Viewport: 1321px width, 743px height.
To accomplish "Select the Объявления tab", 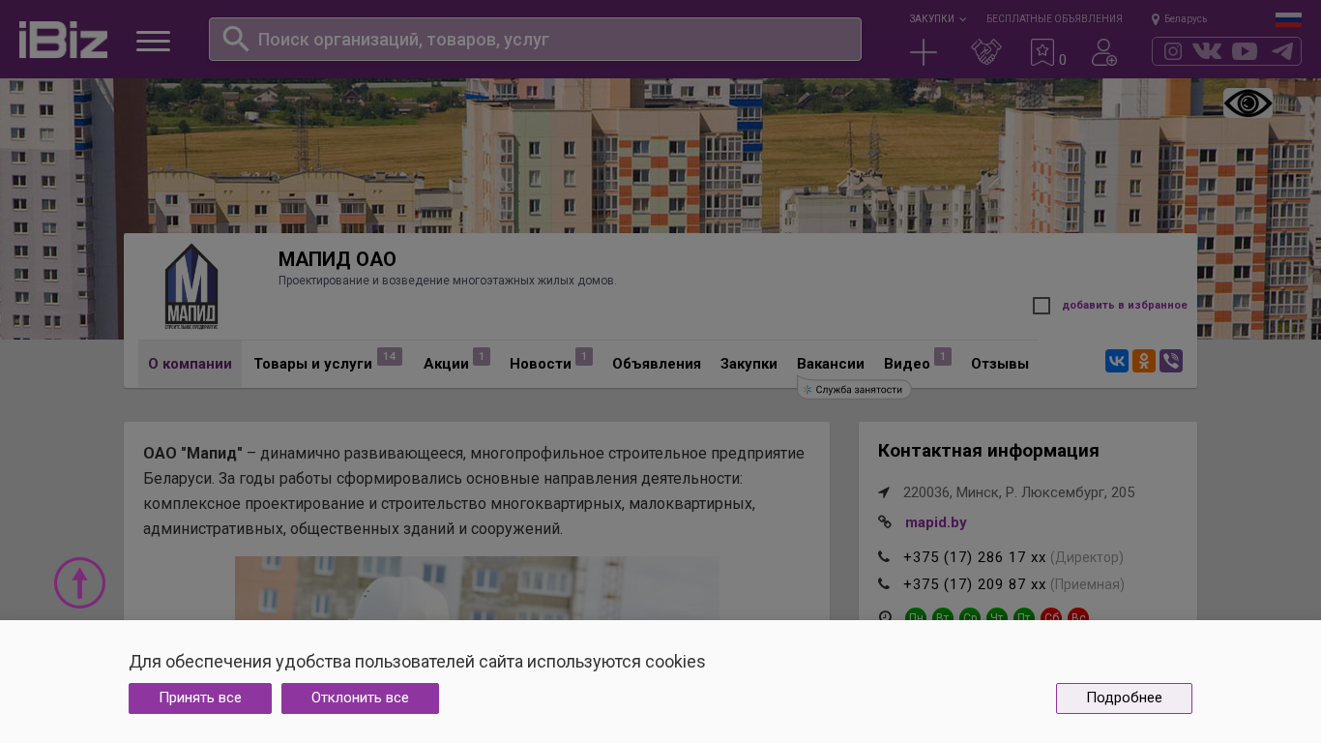I will point(657,364).
